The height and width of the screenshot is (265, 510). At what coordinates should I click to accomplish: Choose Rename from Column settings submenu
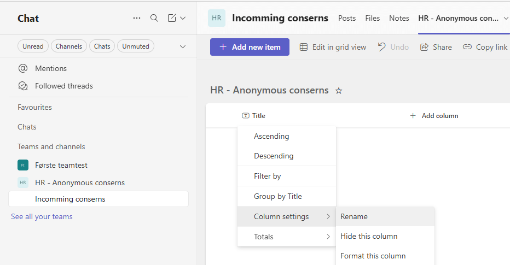tap(354, 216)
